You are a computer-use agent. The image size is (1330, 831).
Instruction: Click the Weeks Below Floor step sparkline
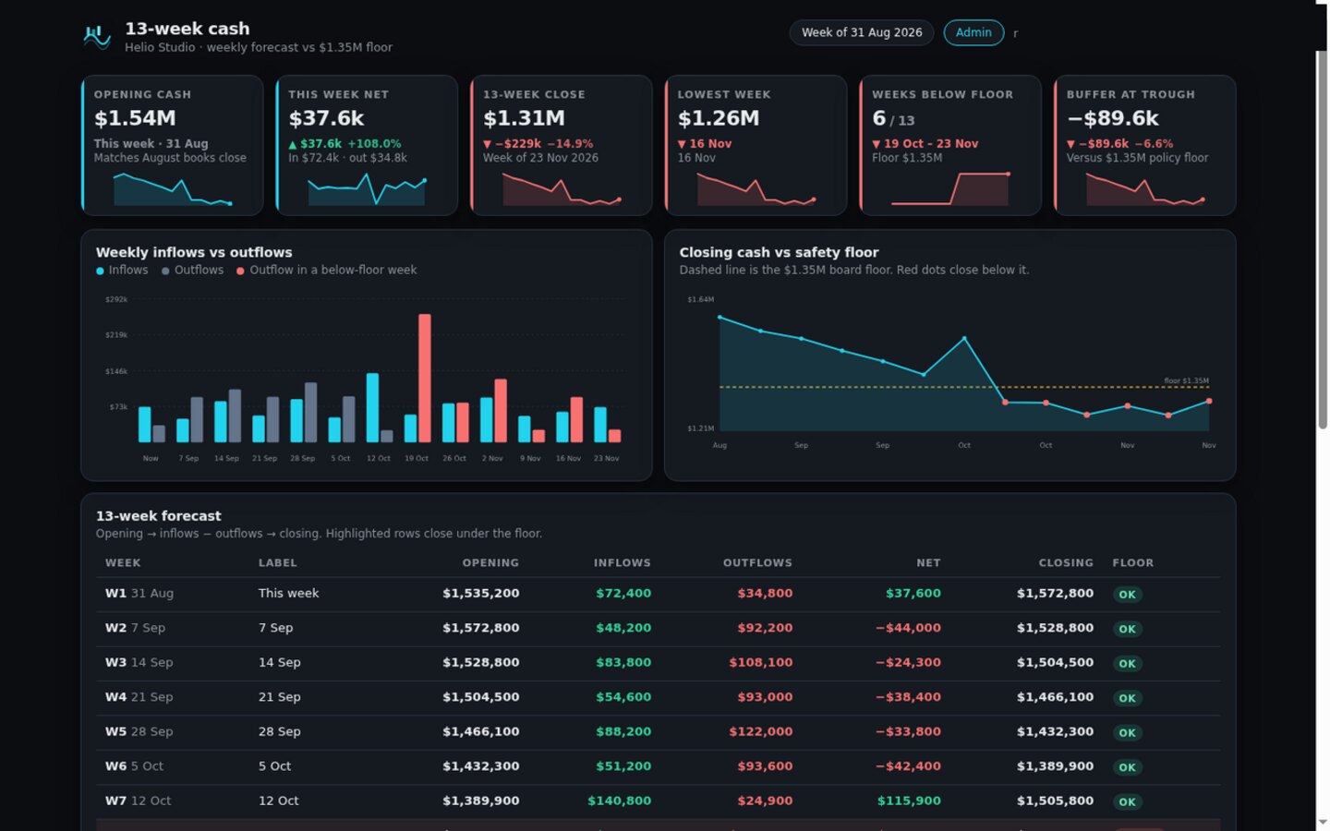(x=950, y=188)
